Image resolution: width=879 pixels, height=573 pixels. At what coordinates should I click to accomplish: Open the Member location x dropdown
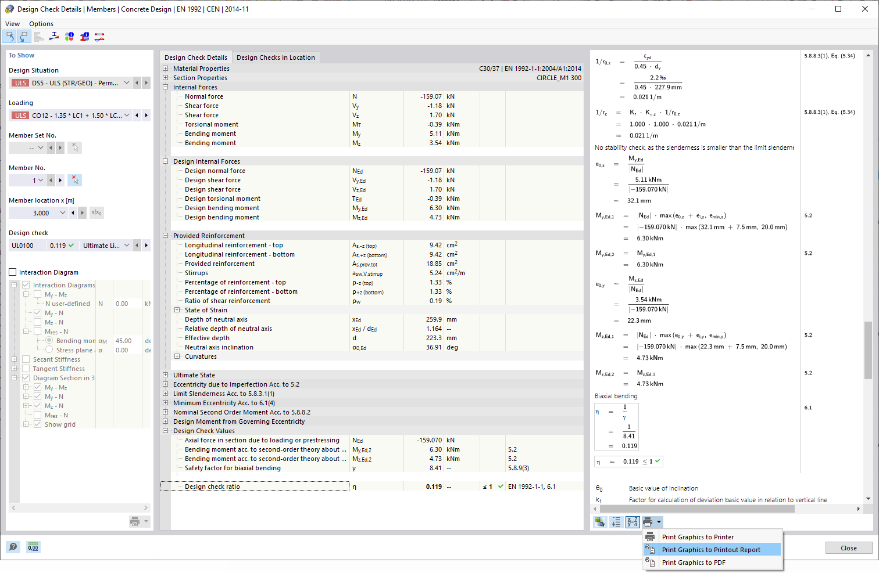click(63, 212)
